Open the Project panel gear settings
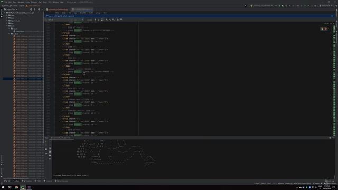Viewport: 338px width, 190px height. tap(39, 9)
